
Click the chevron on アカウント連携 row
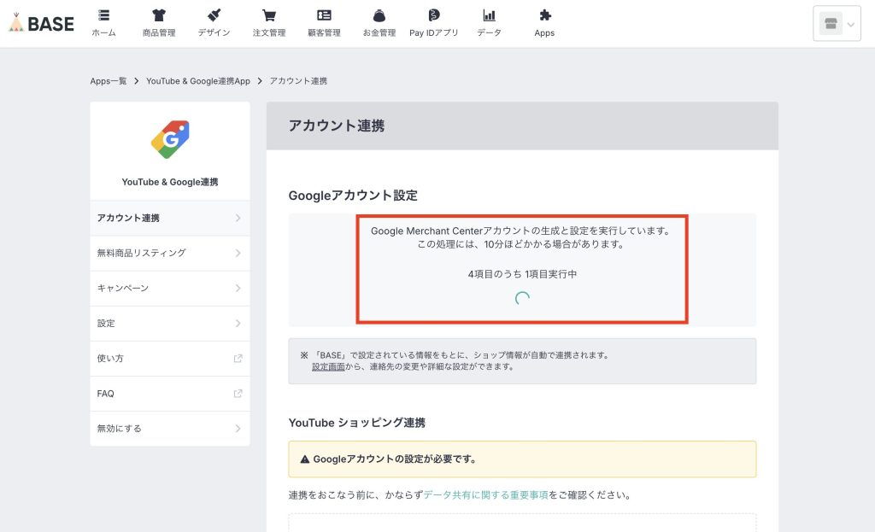(x=238, y=218)
